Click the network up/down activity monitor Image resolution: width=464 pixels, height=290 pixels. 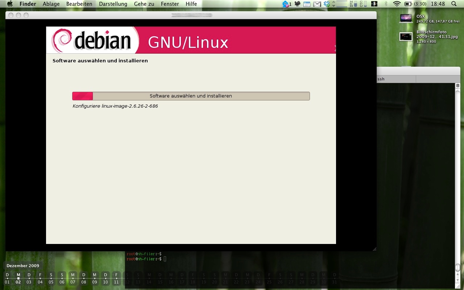point(340,4)
